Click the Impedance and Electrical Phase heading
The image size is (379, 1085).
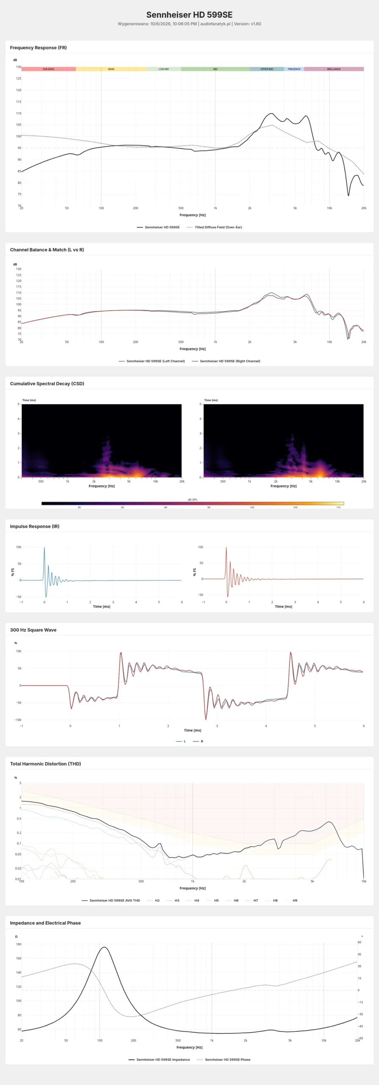point(45,923)
